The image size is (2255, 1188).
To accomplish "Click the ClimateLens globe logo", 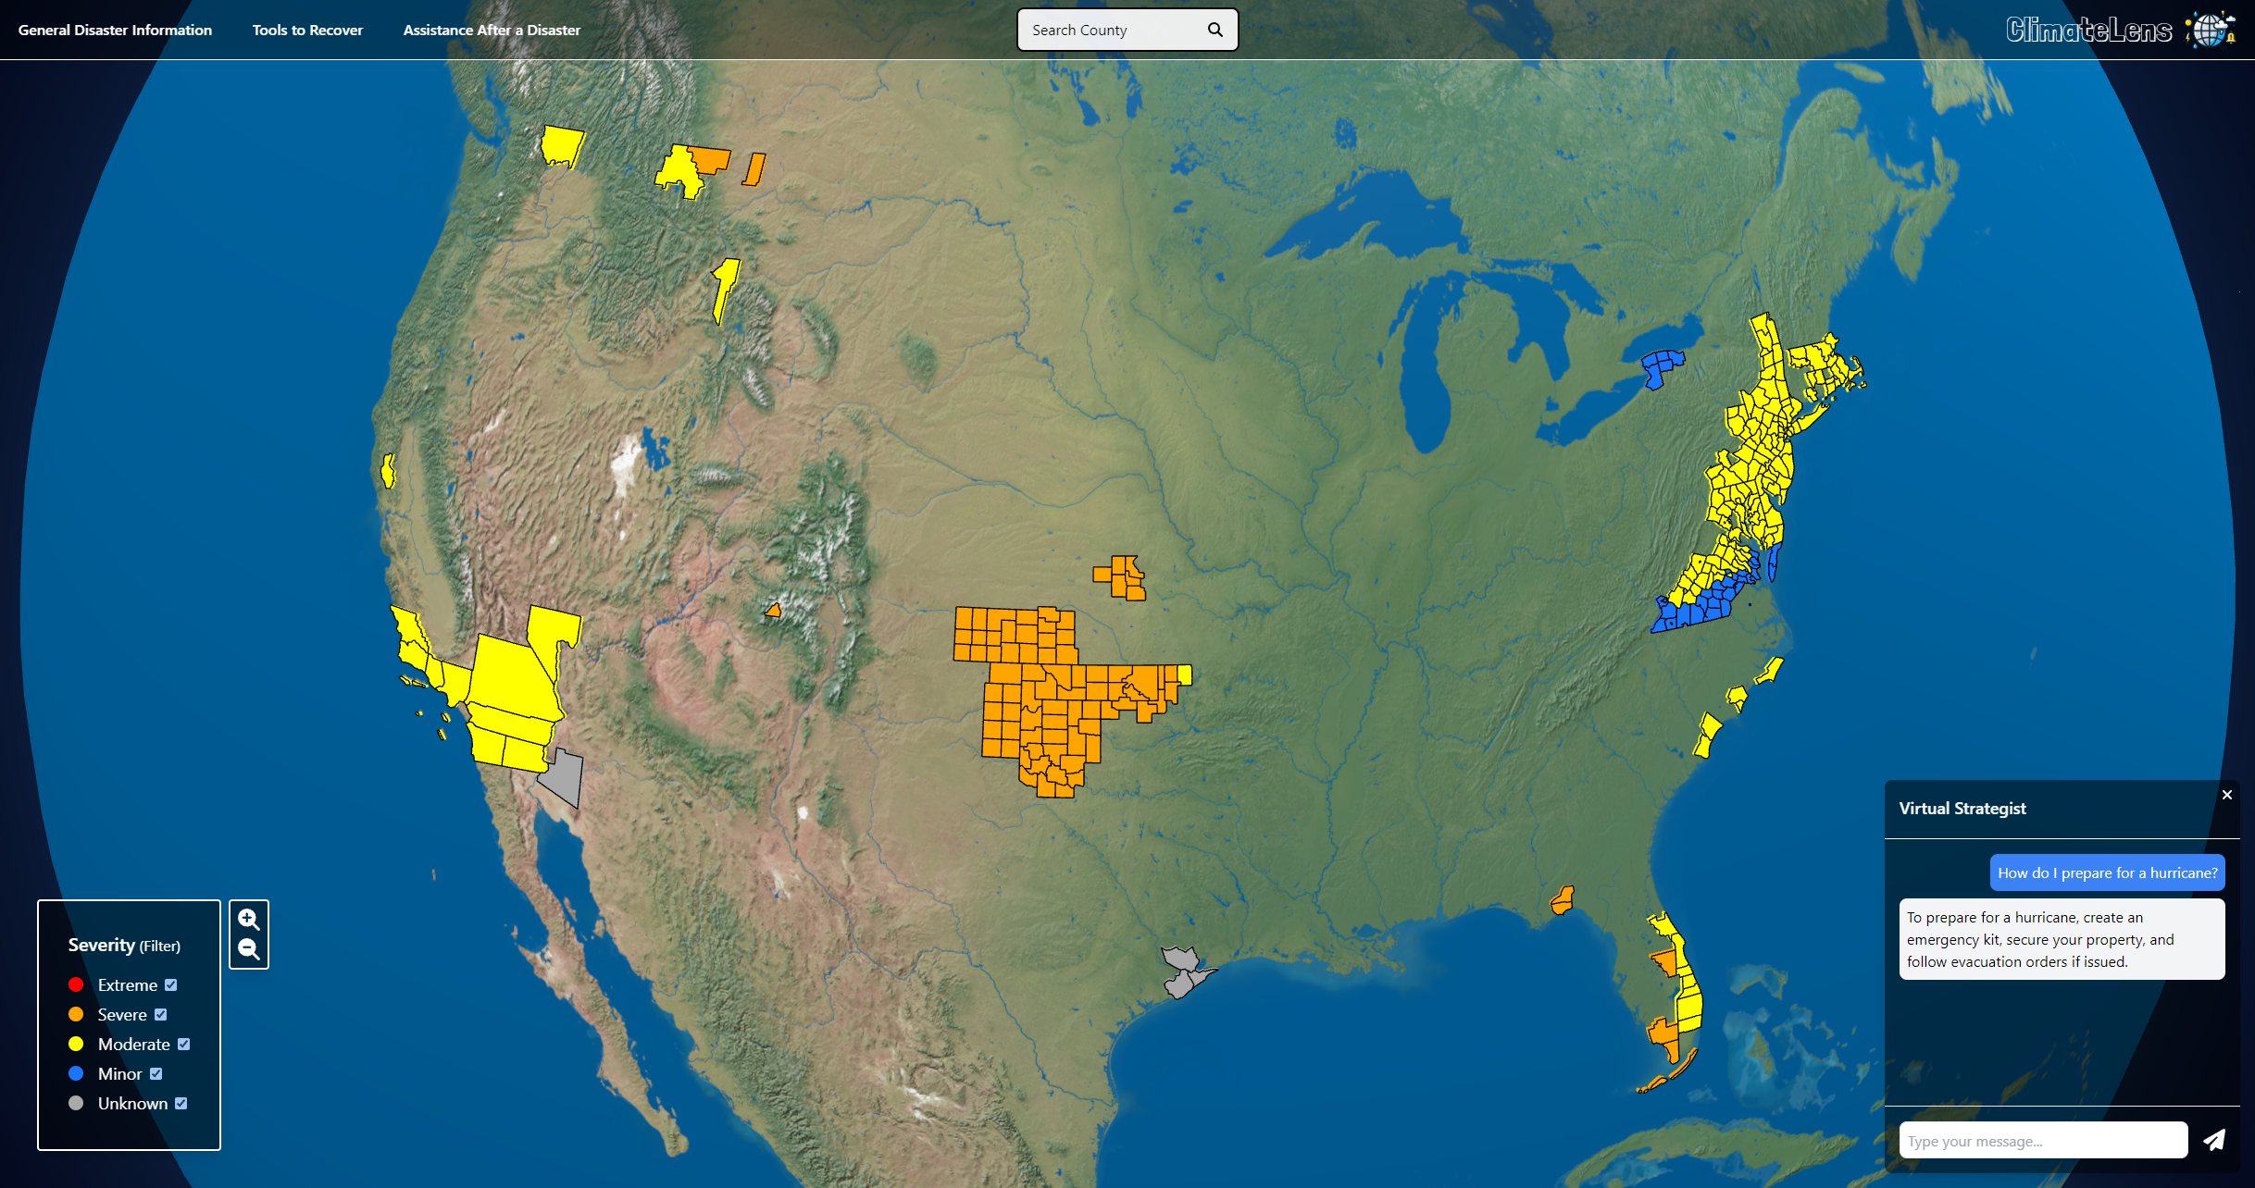I will pos(2211,30).
